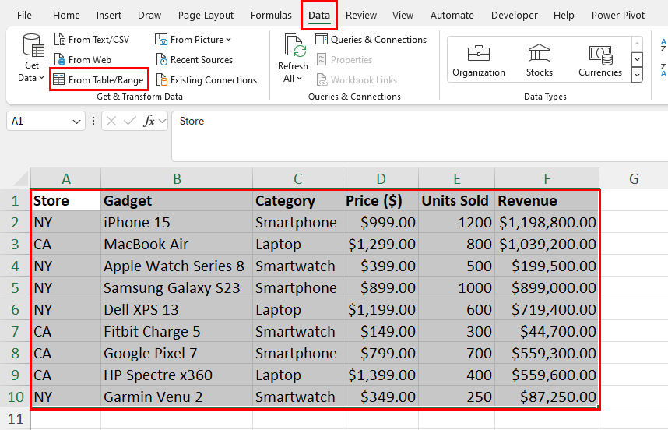Apply Currencies data type

pos(599,60)
